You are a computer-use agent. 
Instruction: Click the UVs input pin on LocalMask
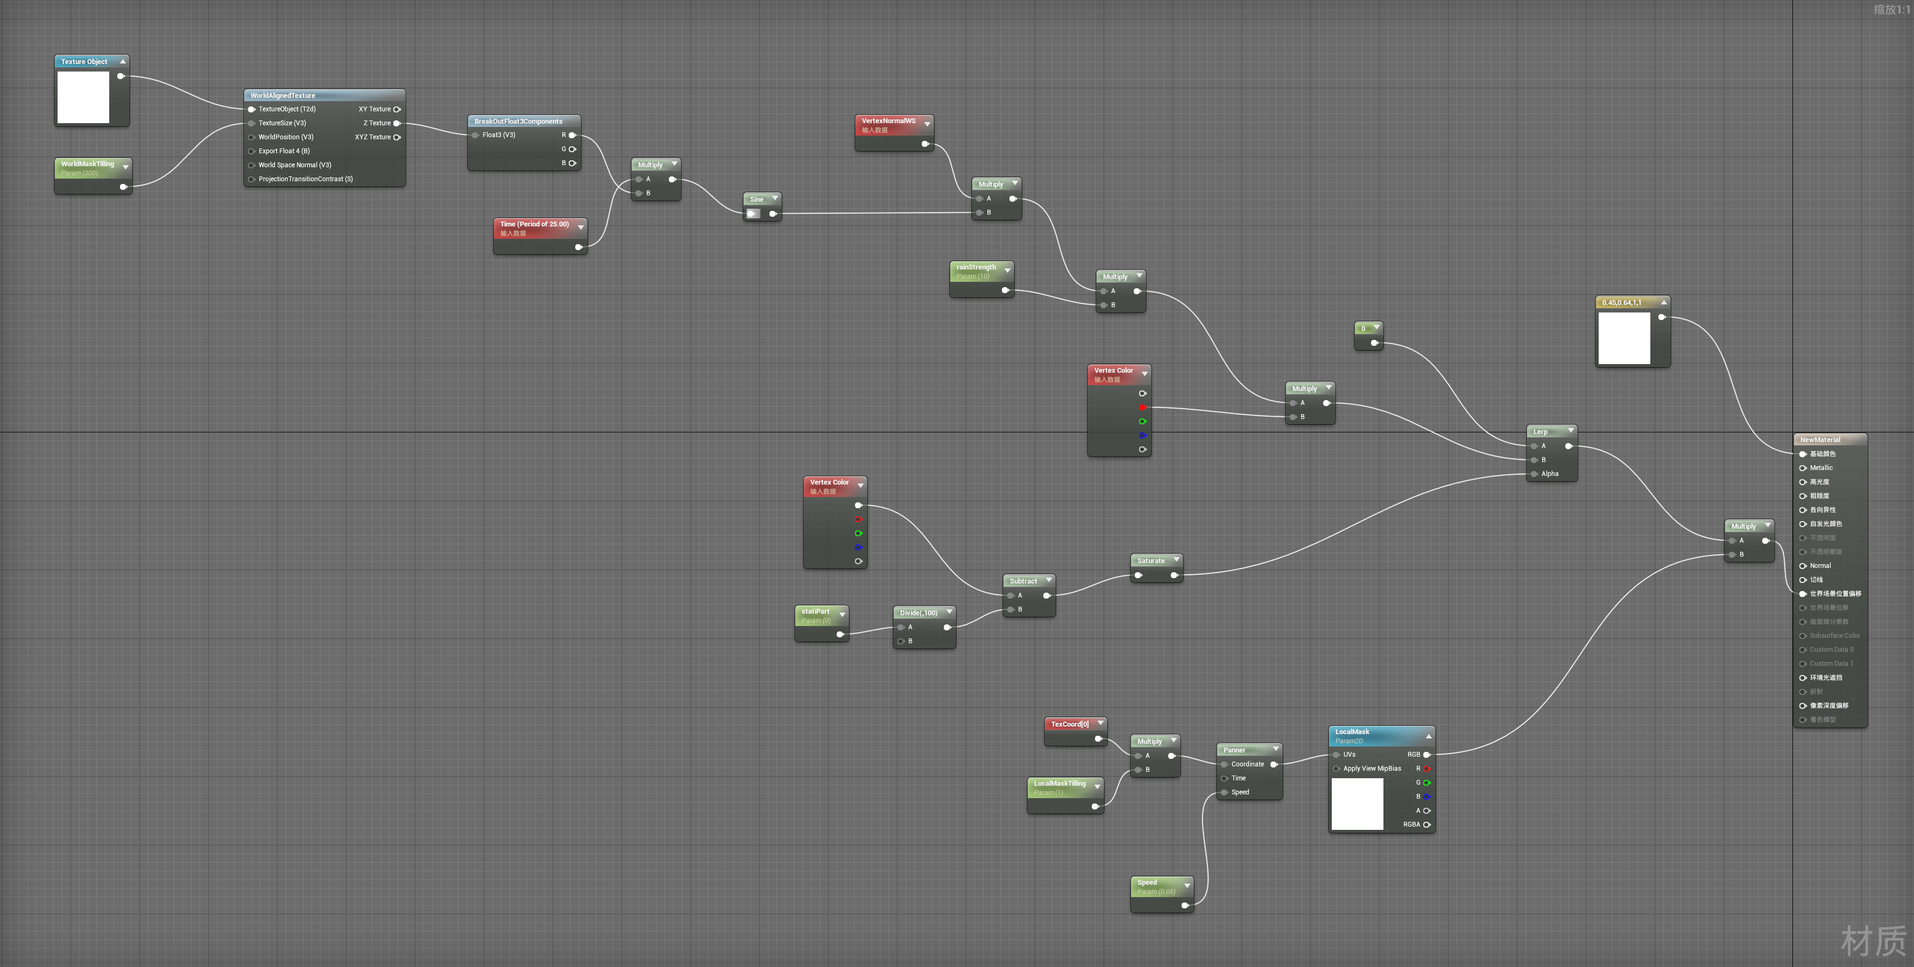click(1337, 755)
